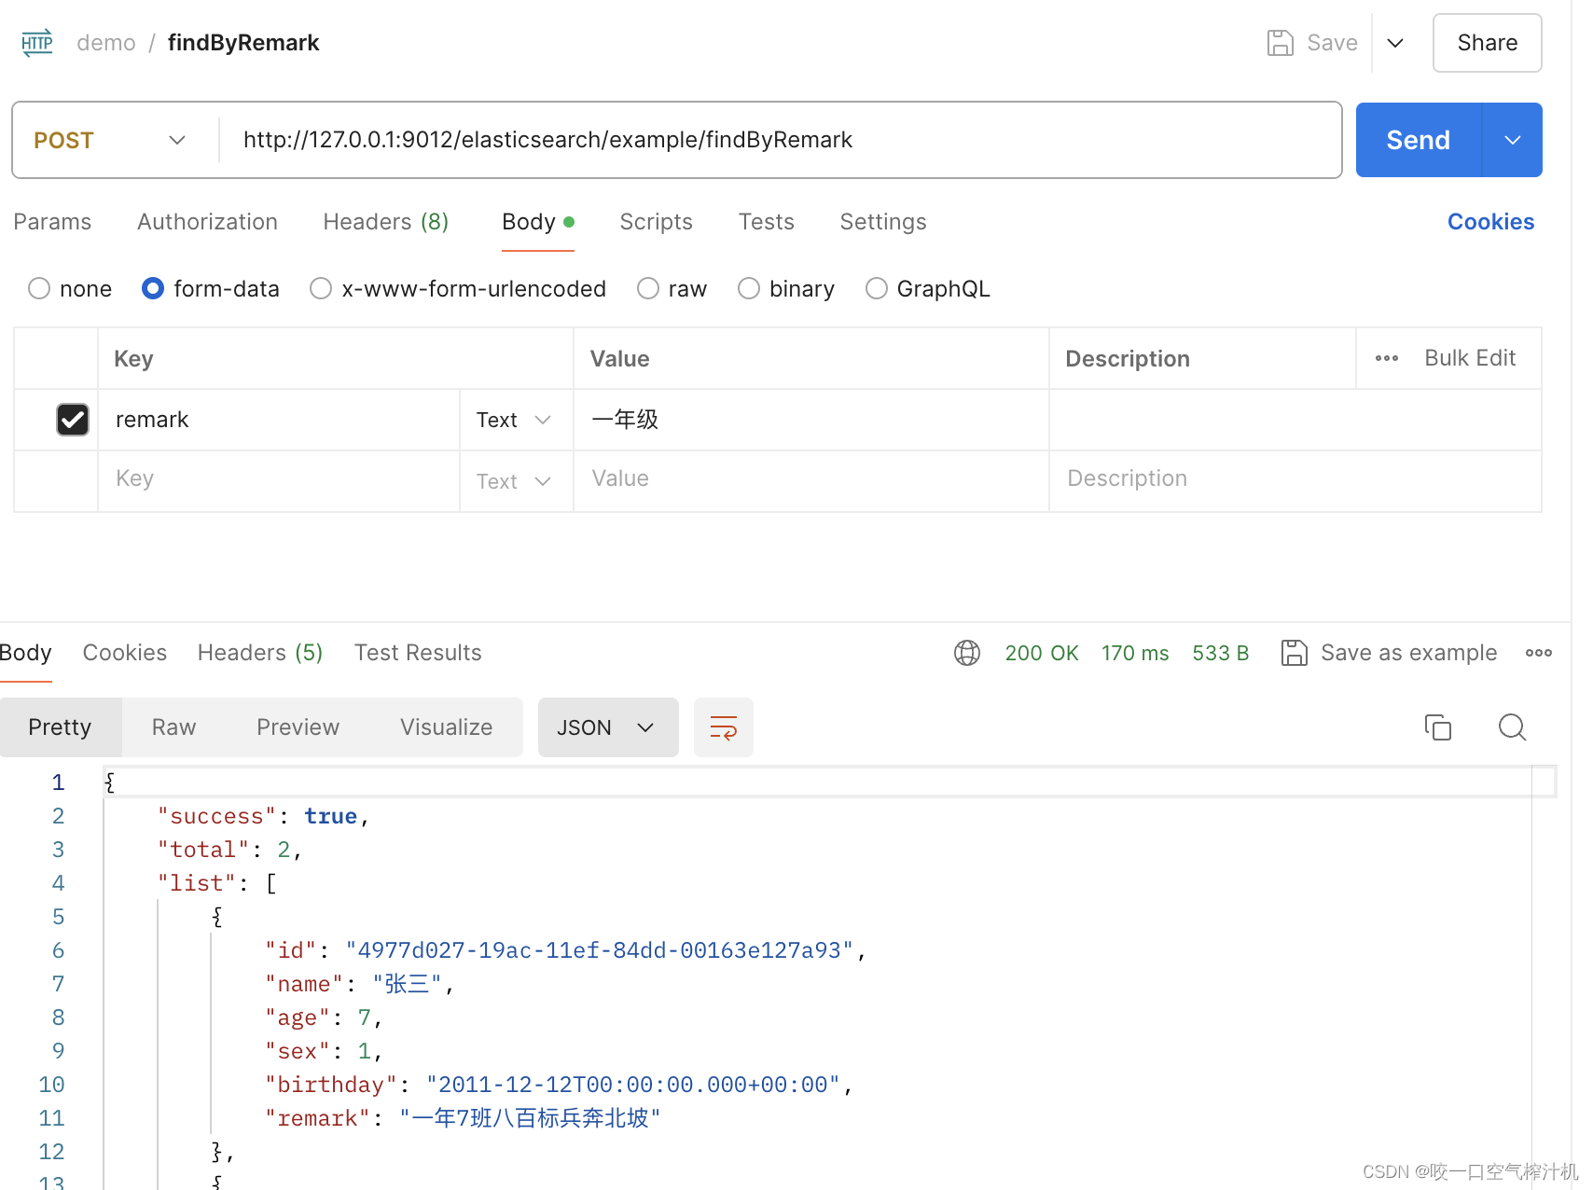Select the GraphQL body radio button

pyautogui.click(x=876, y=288)
